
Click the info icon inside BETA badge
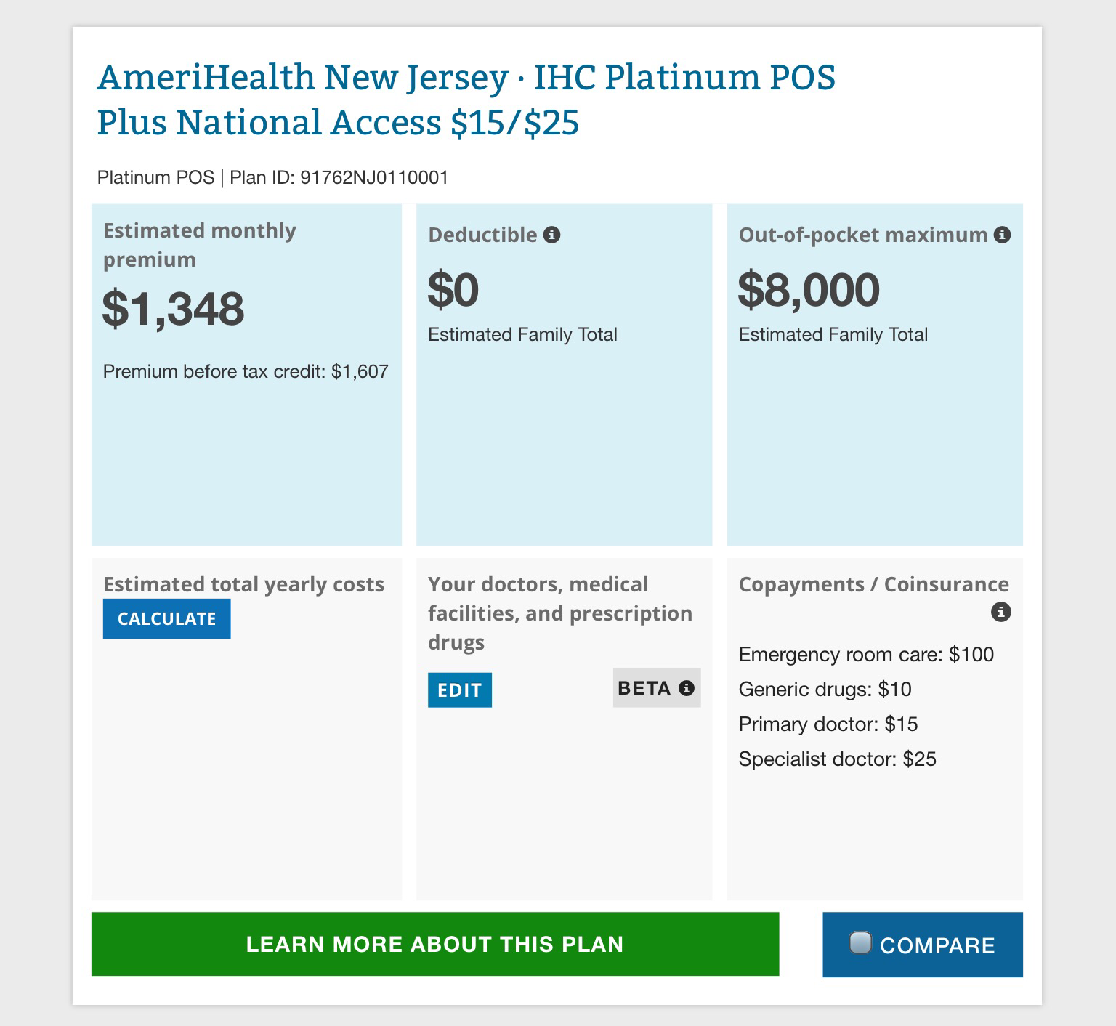(x=687, y=688)
